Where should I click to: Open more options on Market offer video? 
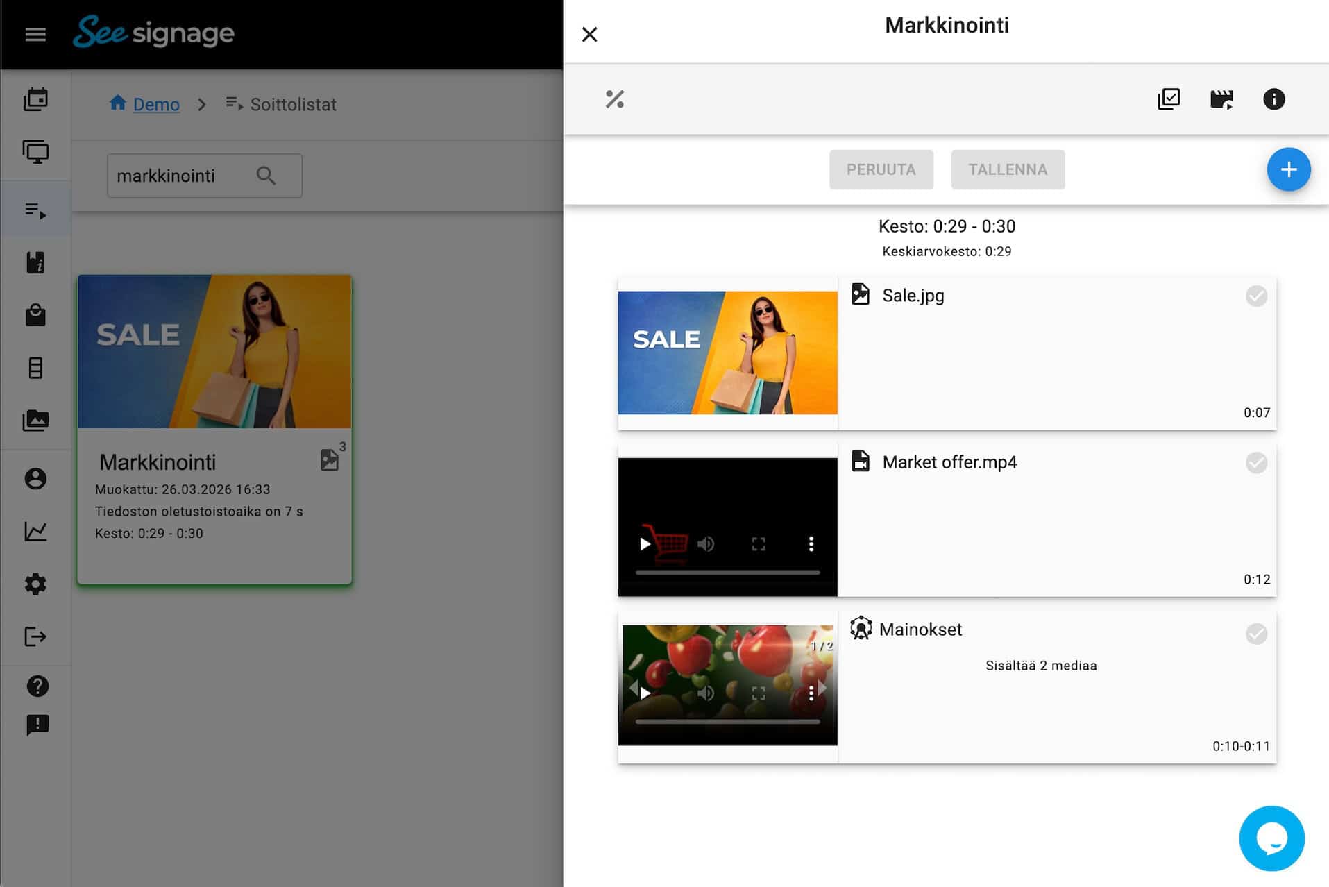pyautogui.click(x=811, y=544)
